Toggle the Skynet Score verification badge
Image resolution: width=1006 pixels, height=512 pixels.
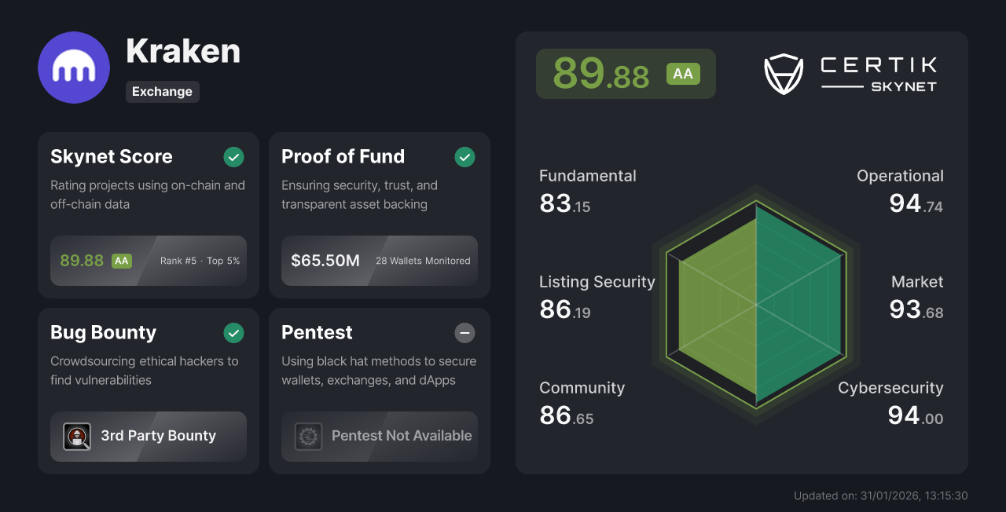point(233,157)
